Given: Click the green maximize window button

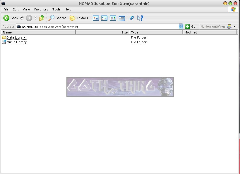Looking at the screenshot, I should click(230, 3).
